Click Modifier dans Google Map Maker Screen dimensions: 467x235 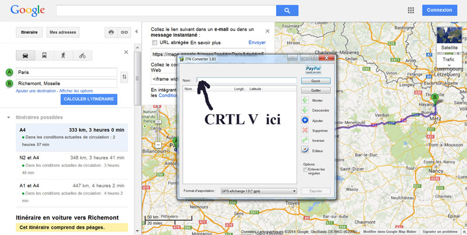click(x=391, y=232)
